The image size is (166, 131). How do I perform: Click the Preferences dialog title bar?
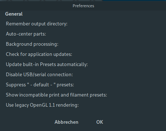pyautogui.click(x=83, y=6)
